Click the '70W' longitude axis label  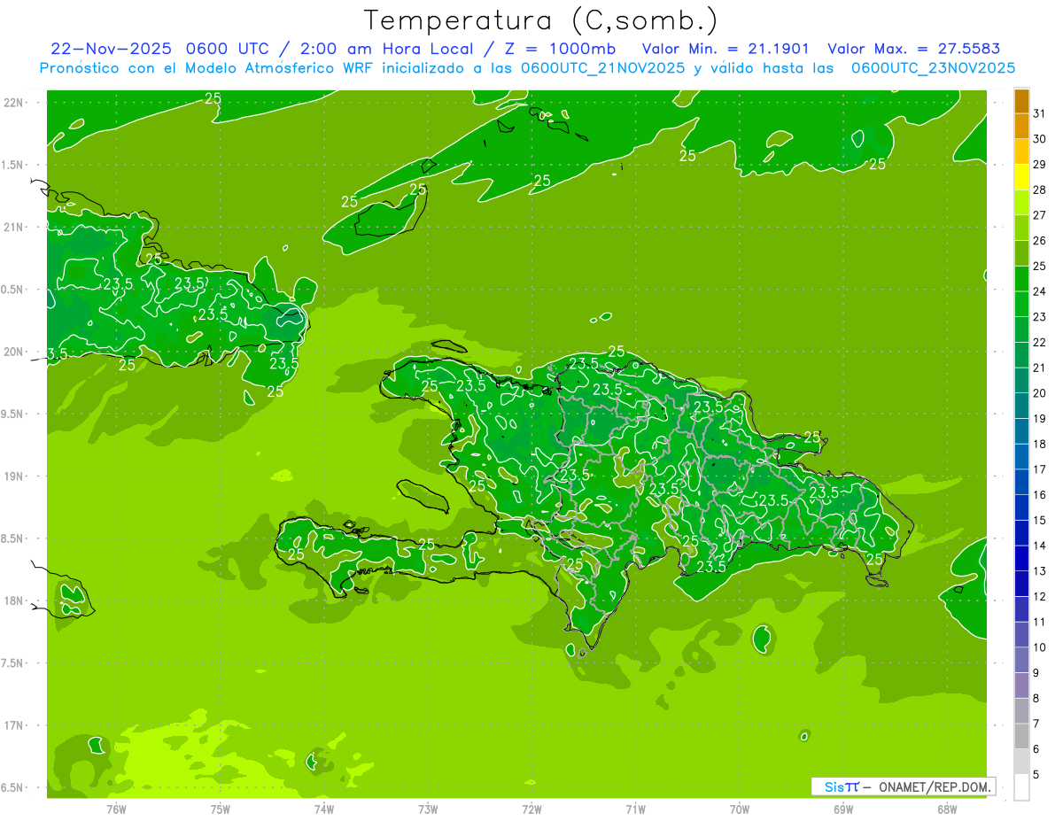740,809
